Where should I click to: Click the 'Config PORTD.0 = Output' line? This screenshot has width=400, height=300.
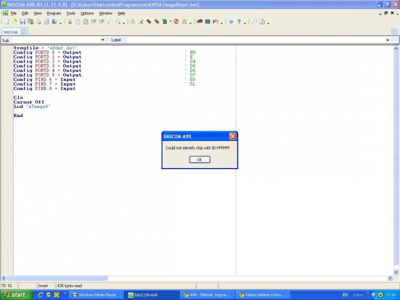[47, 52]
